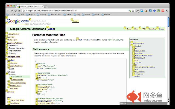175x109 pixels.
Task: Open the Trades bookmarks folder
Action: (68, 14)
